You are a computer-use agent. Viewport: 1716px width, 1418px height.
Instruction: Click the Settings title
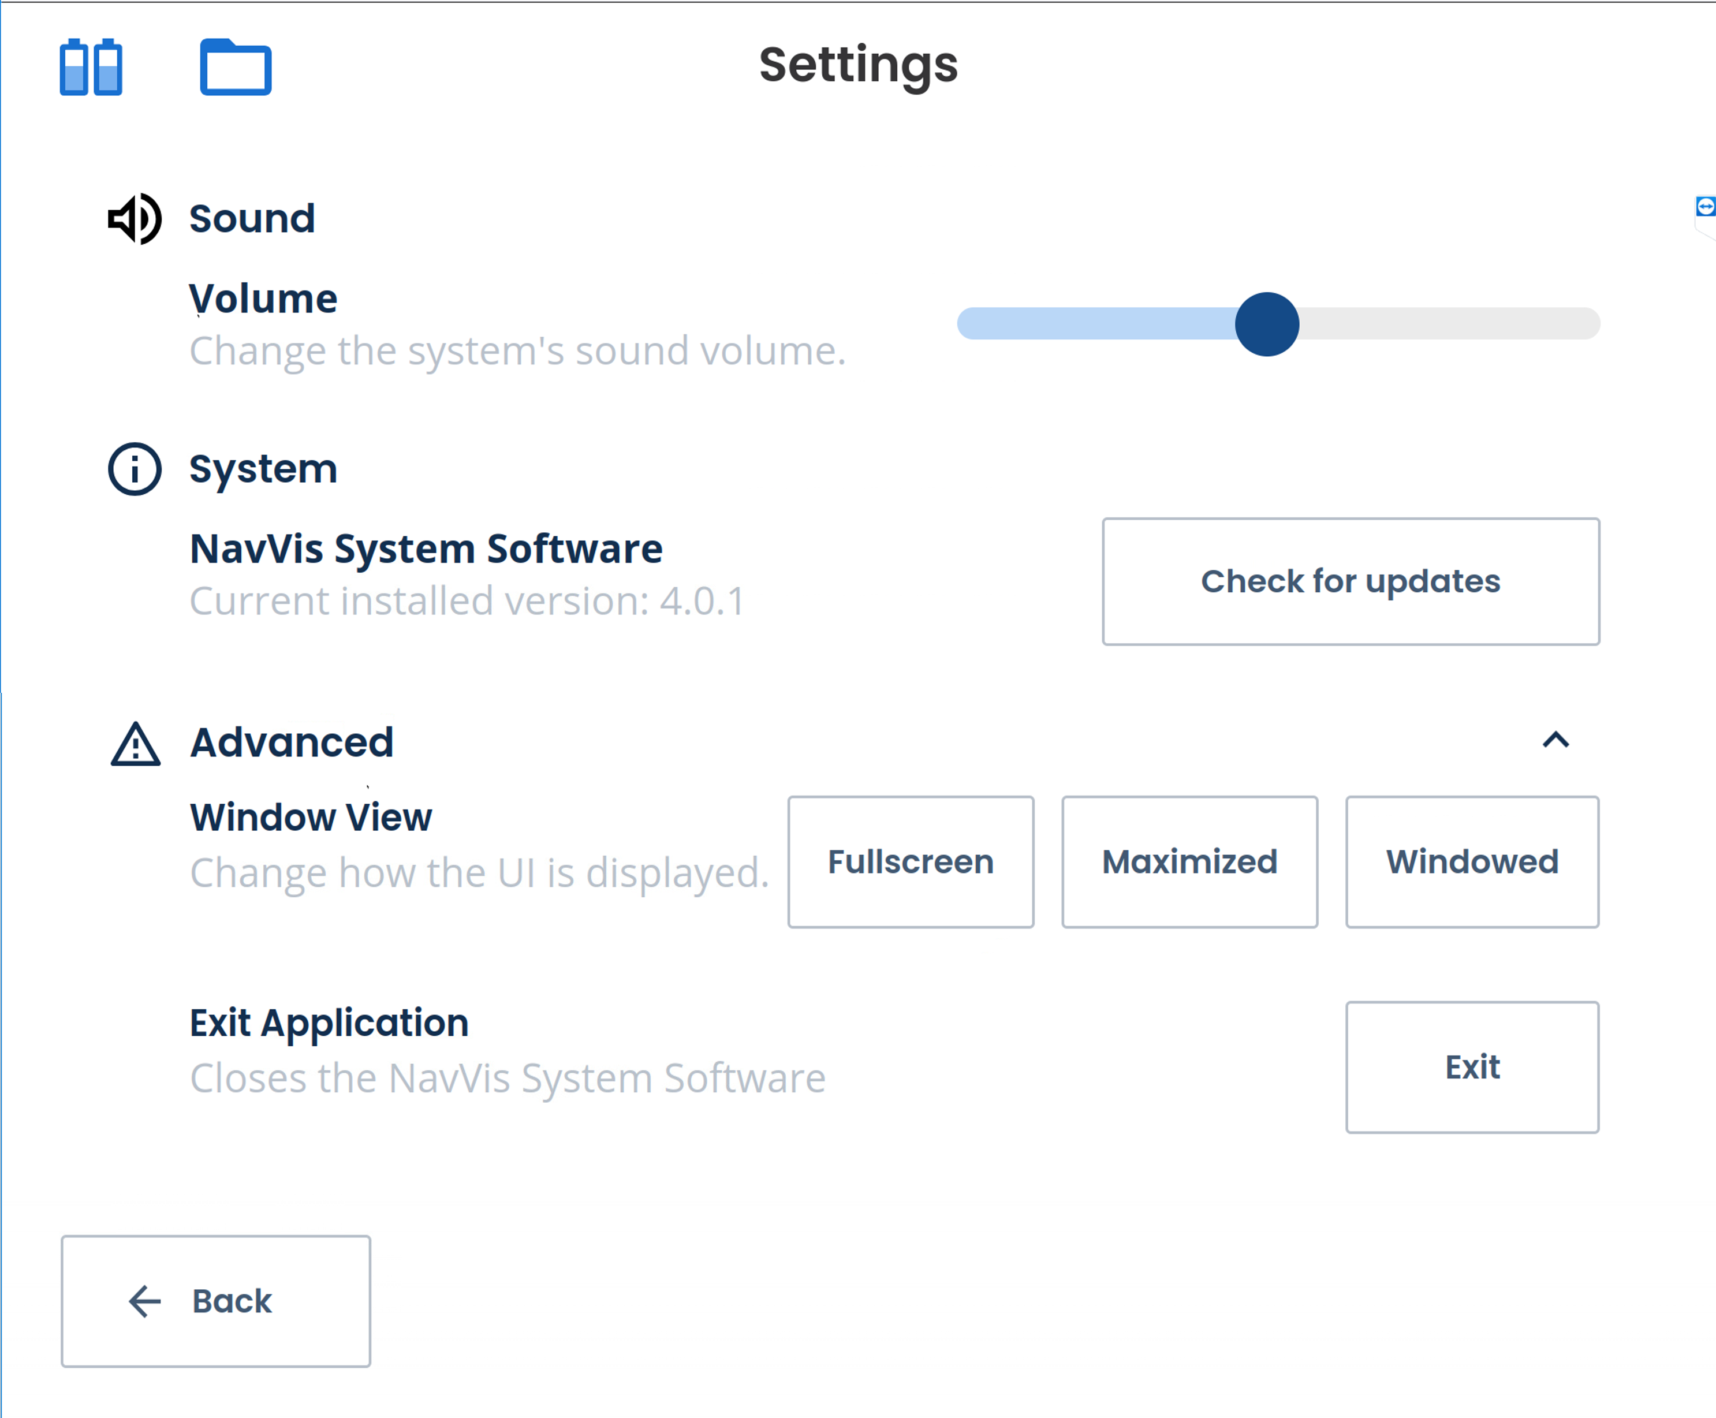coord(859,65)
